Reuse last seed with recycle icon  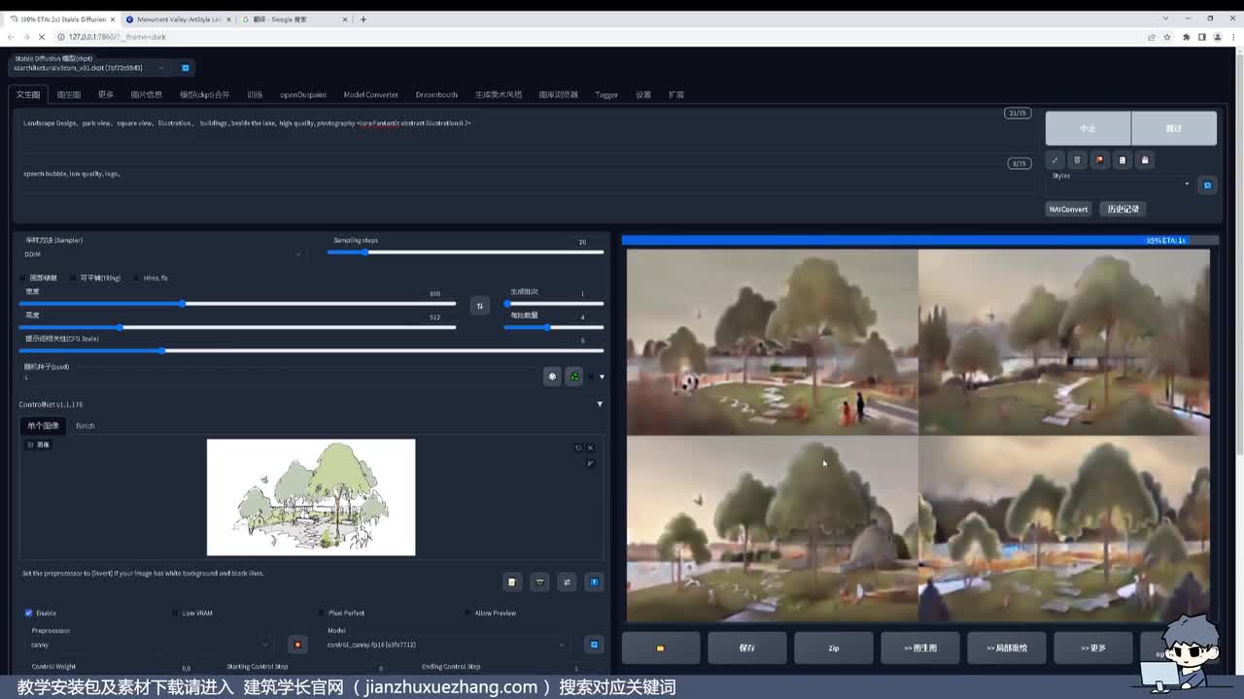[574, 377]
